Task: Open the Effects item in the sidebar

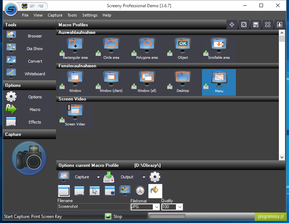Action: 30,122
